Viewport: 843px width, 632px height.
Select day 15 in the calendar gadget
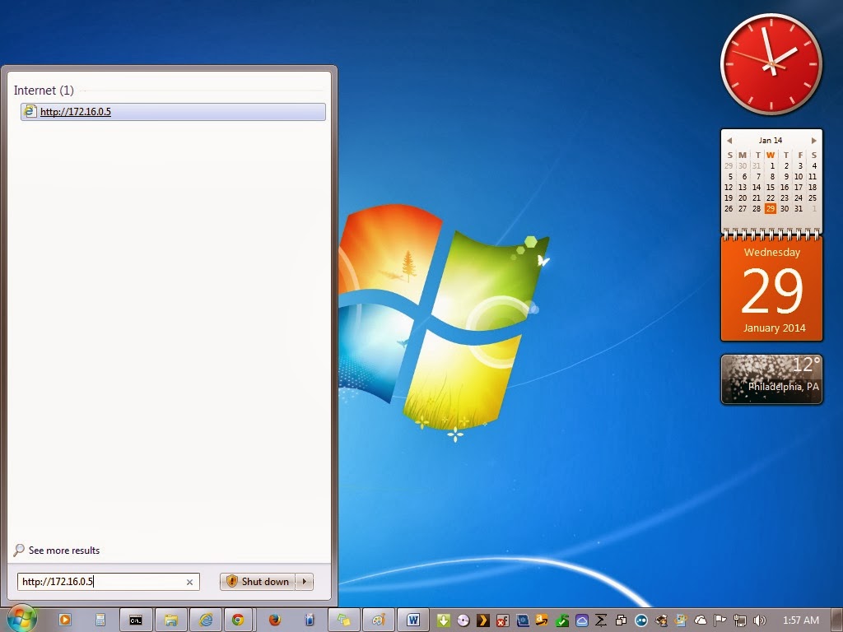click(771, 187)
